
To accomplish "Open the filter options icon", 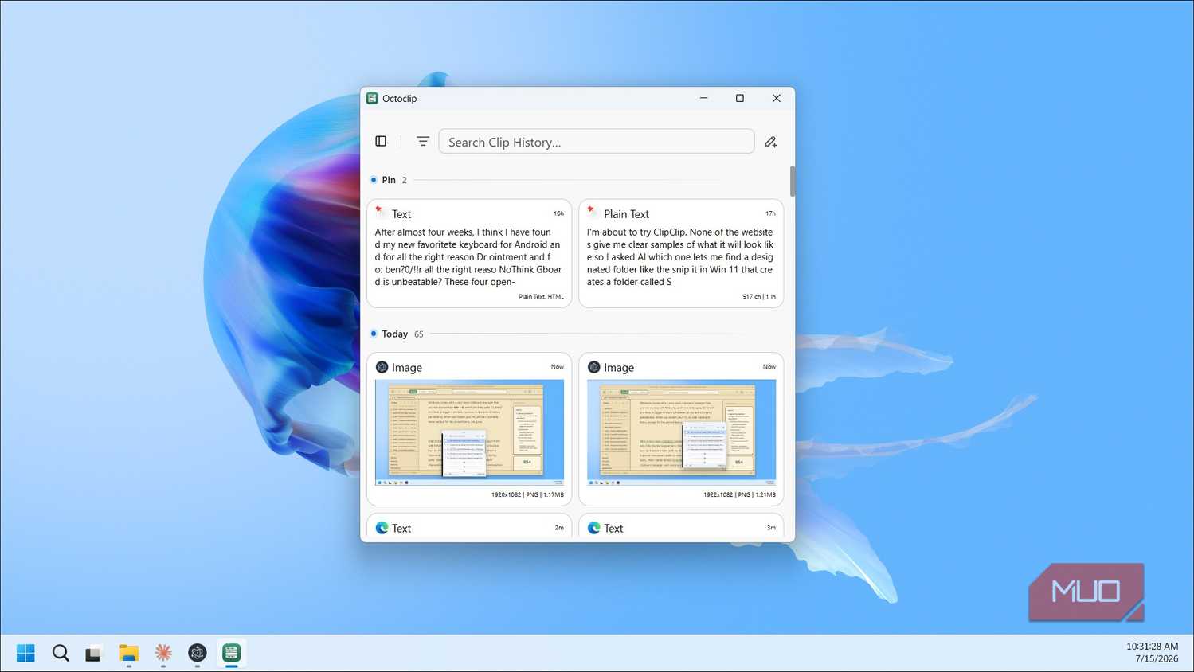I will [423, 141].
